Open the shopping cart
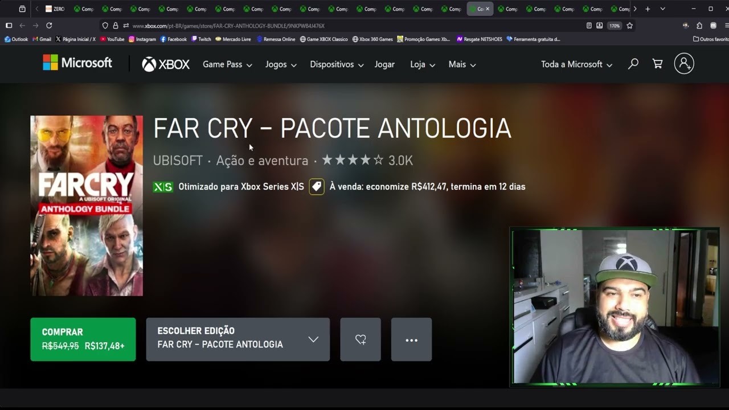The width and height of the screenshot is (729, 410). point(657,64)
